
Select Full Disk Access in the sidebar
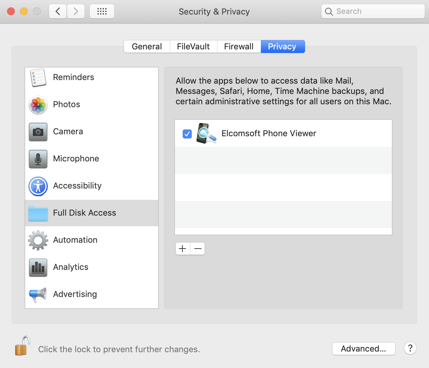(85, 213)
